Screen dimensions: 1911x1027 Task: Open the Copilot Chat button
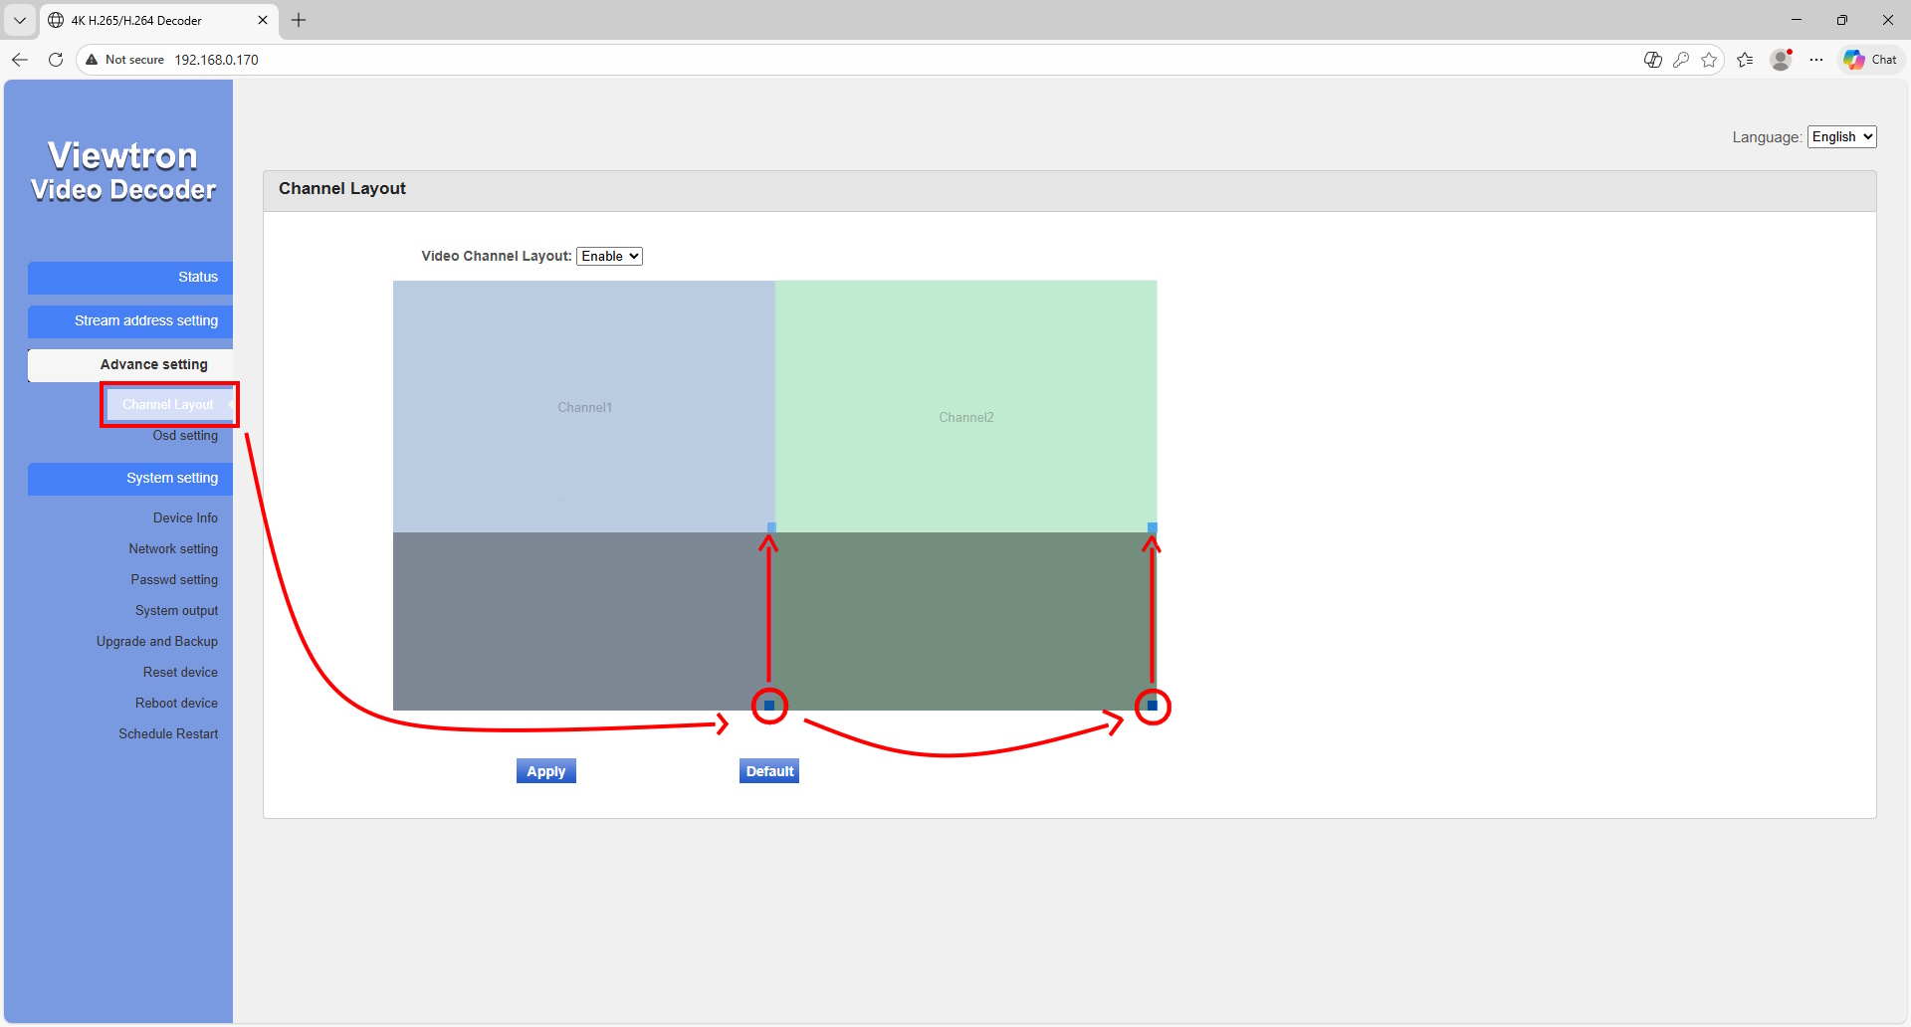pos(1870,60)
